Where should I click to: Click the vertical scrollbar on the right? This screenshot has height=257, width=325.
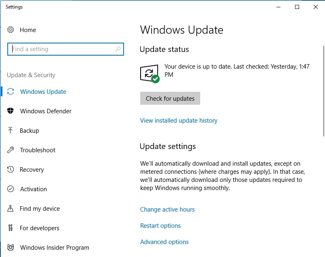323,91
